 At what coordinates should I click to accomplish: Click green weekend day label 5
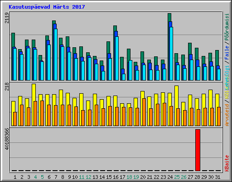(x=42, y=177)
